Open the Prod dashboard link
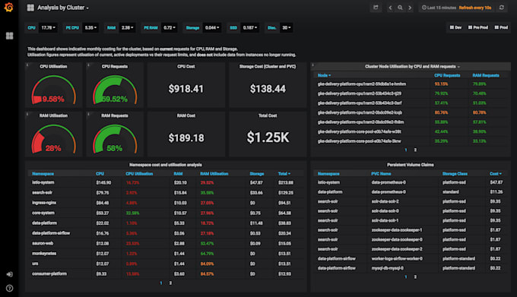This screenshot has width=517, height=297. (x=501, y=27)
